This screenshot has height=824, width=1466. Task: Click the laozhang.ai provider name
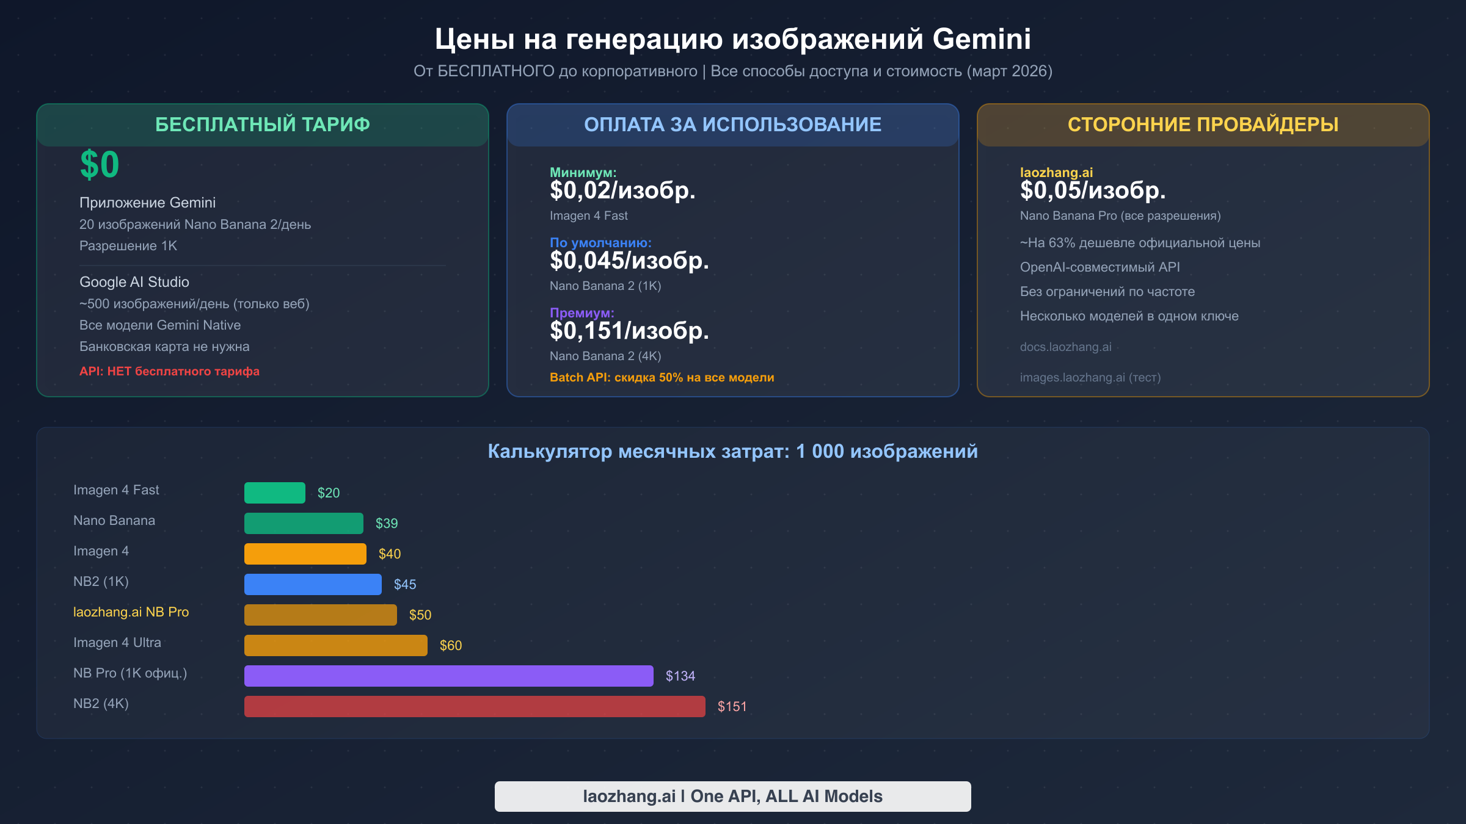tap(1056, 172)
